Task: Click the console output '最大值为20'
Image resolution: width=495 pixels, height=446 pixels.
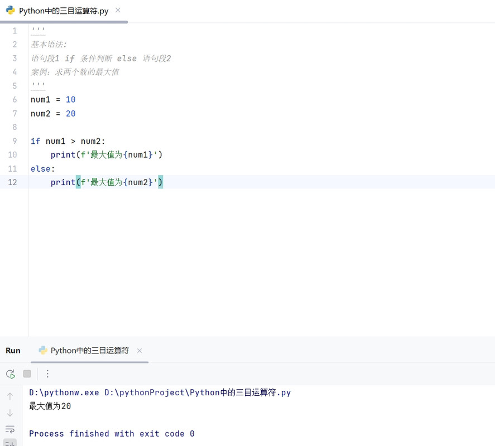Action: tap(50, 406)
